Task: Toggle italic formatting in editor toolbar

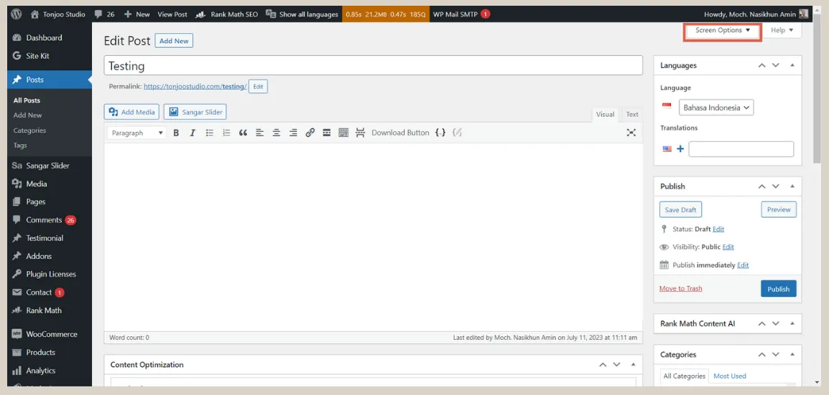Action: point(193,133)
